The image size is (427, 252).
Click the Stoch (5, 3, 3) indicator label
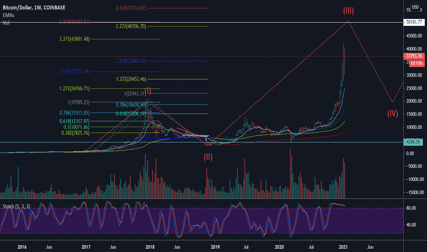(16, 207)
